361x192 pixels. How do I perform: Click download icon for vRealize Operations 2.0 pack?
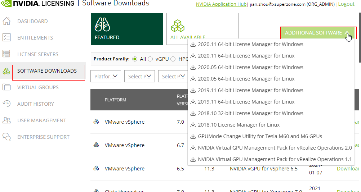[193, 148]
